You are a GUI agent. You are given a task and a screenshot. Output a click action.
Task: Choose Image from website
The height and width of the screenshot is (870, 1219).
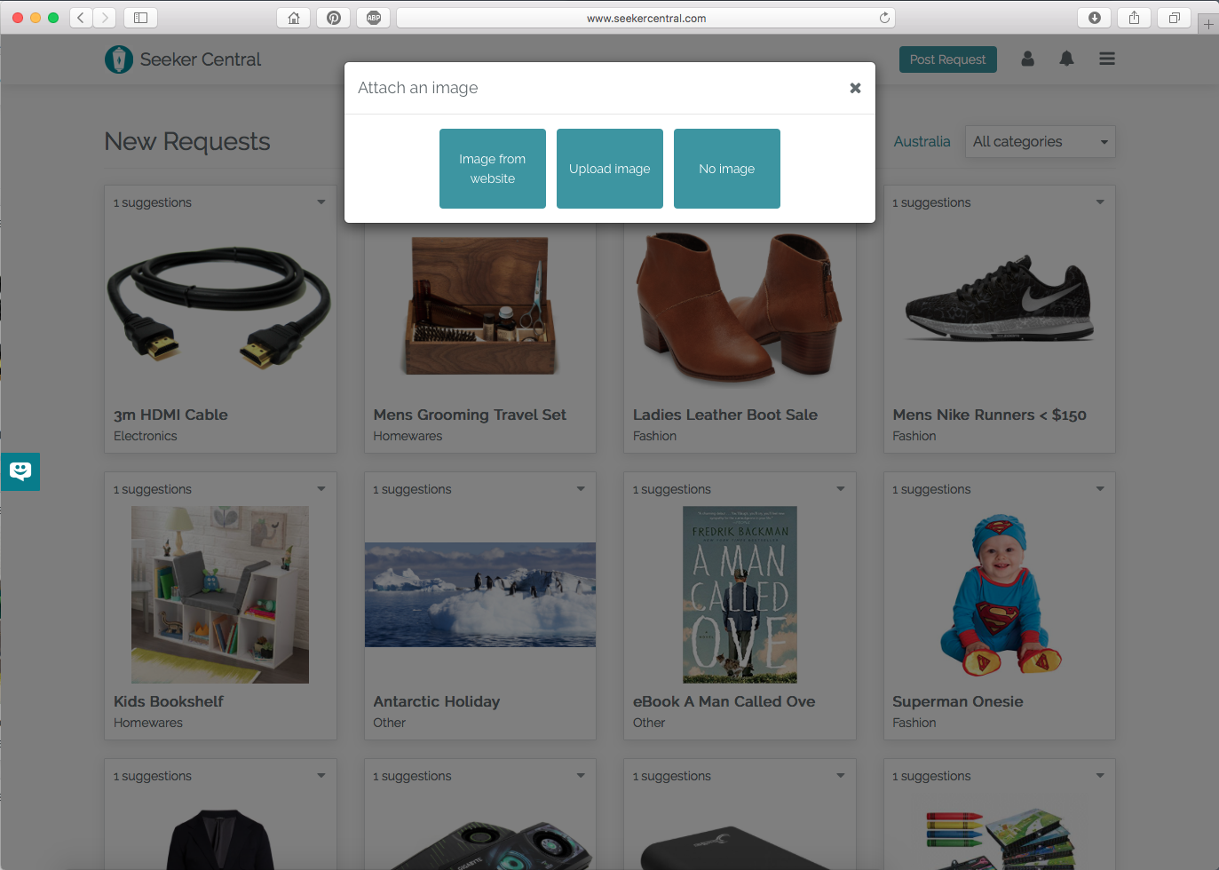pyautogui.click(x=493, y=169)
